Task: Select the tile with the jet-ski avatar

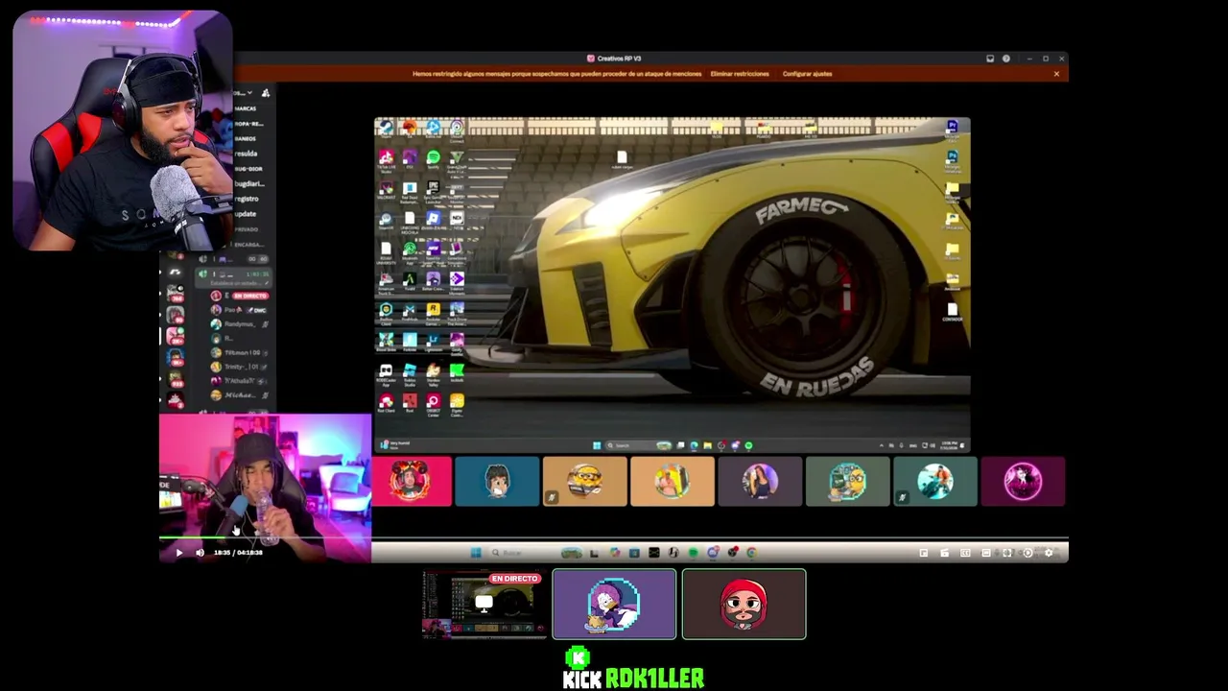Action: click(935, 481)
